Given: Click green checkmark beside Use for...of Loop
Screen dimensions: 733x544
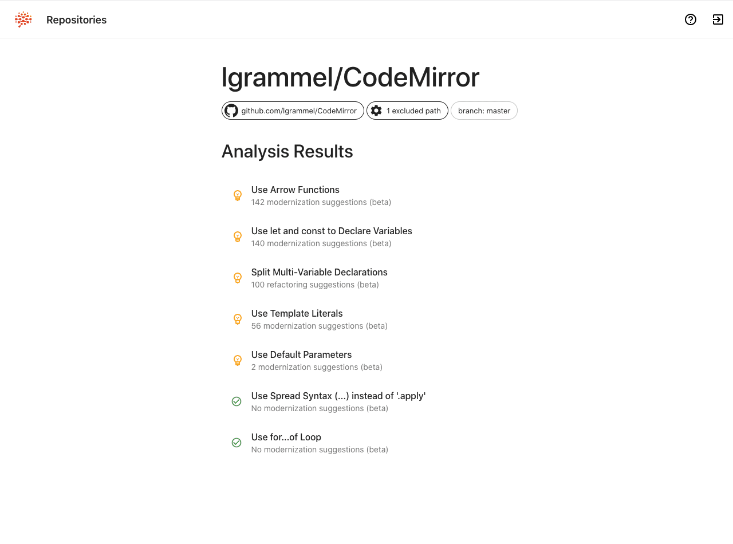Looking at the screenshot, I should tap(237, 443).
